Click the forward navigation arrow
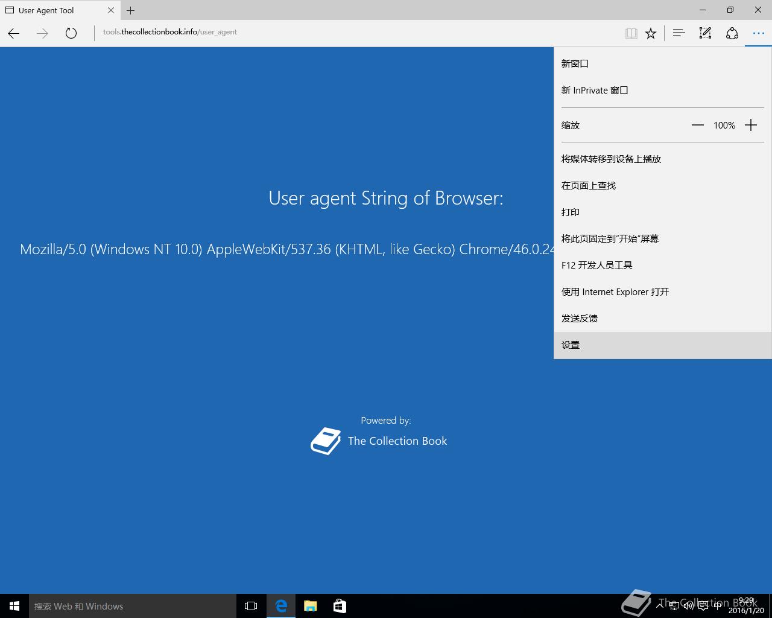Image resolution: width=772 pixels, height=618 pixels. tap(42, 34)
